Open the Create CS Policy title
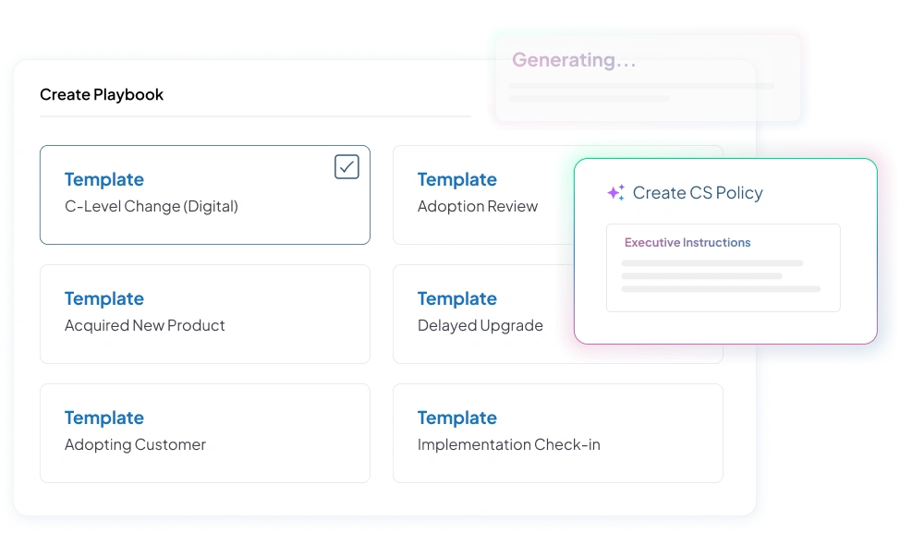 coord(698,193)
